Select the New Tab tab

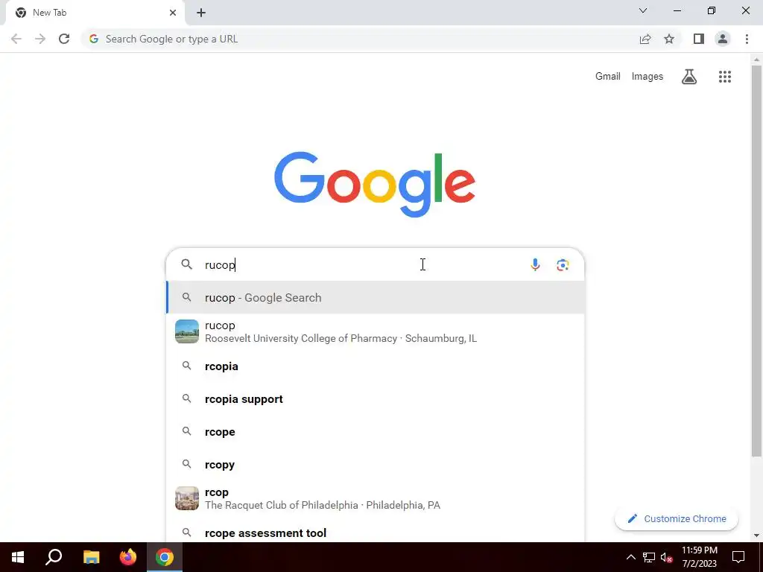tap(95, 13)
